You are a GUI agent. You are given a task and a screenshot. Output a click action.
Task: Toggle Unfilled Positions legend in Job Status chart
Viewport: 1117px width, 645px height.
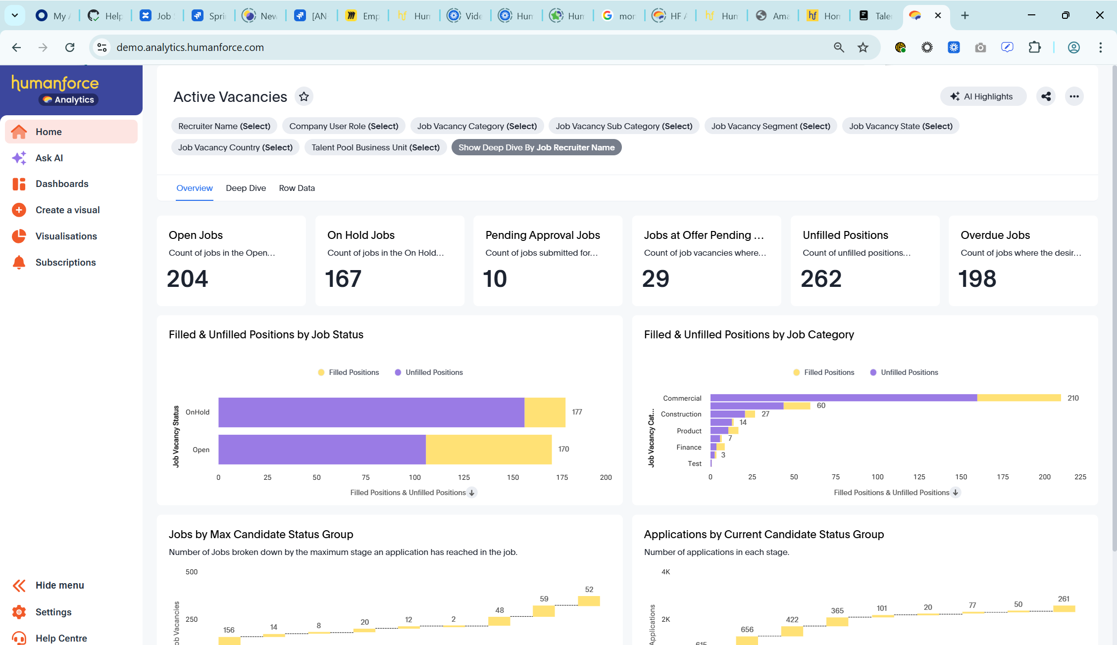click(x=429, y=372)
